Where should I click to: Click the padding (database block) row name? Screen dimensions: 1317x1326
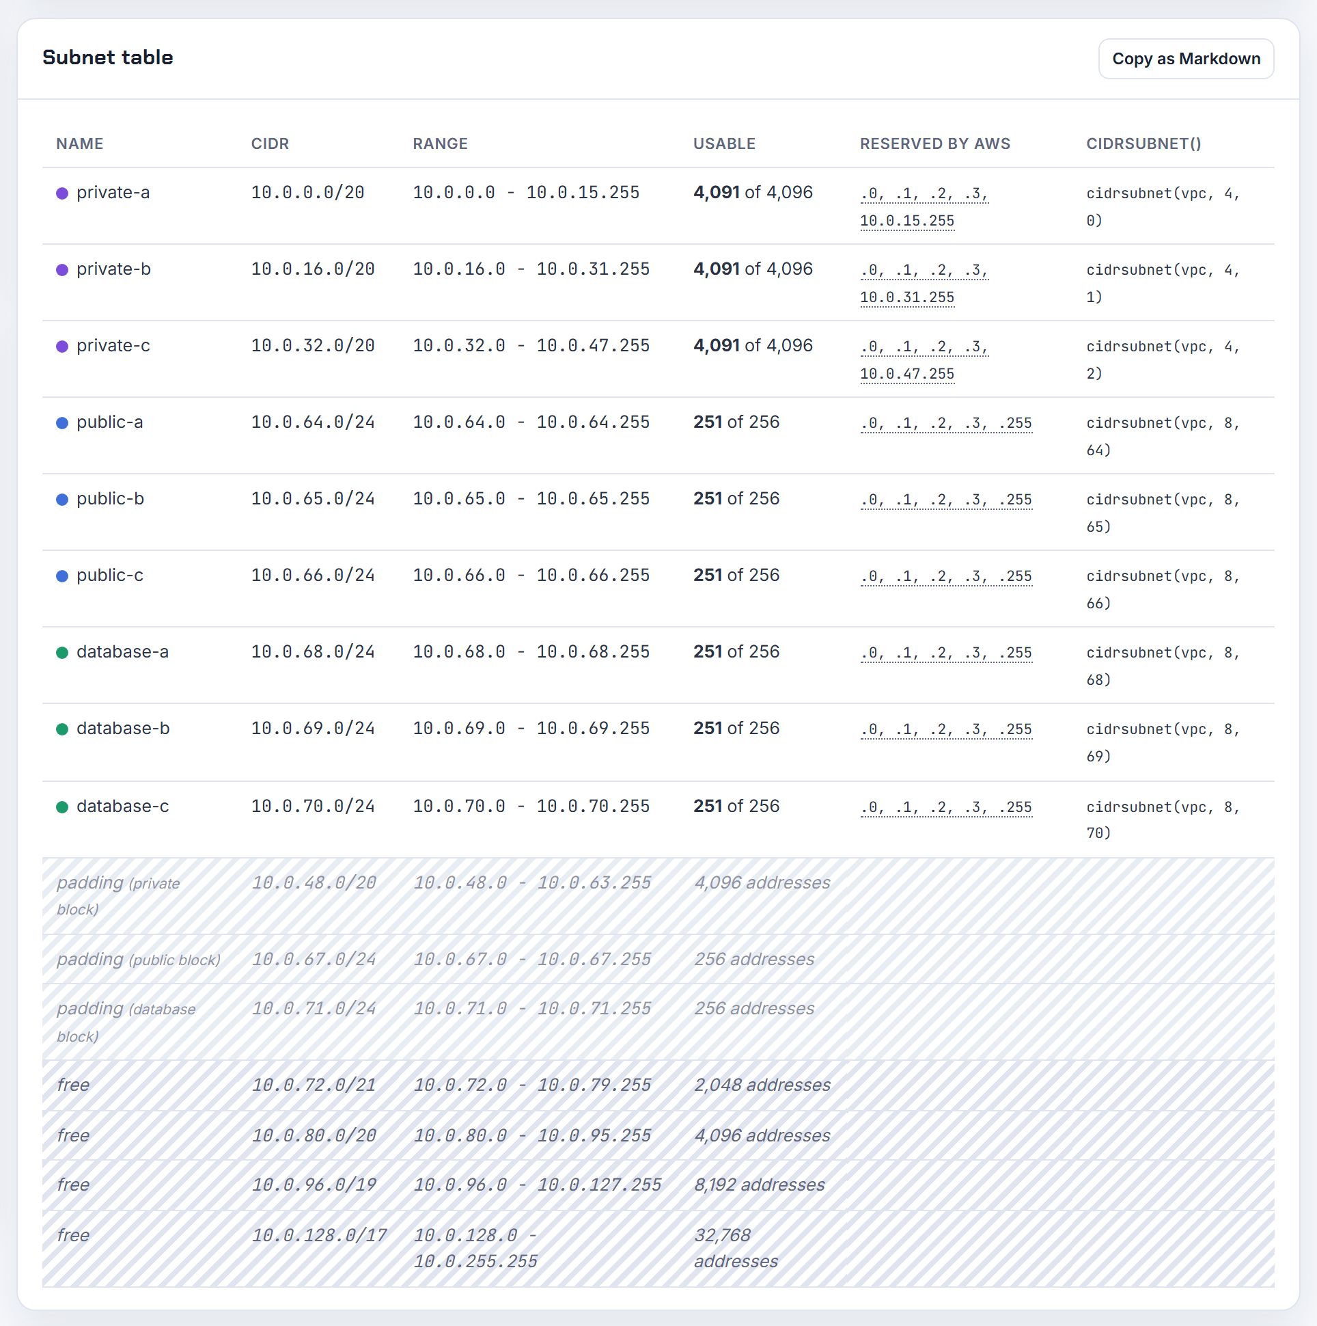(x=126, y=1023)
